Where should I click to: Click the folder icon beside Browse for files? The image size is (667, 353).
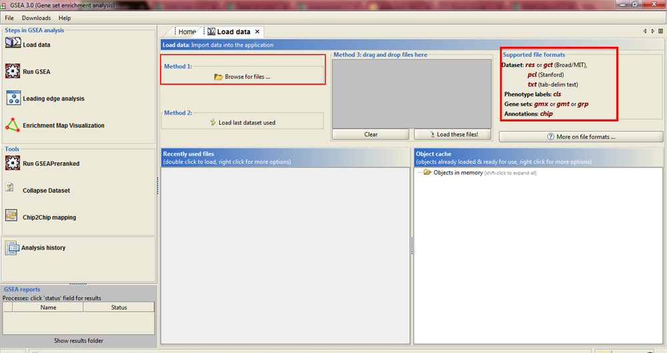(x=218, y=77)
